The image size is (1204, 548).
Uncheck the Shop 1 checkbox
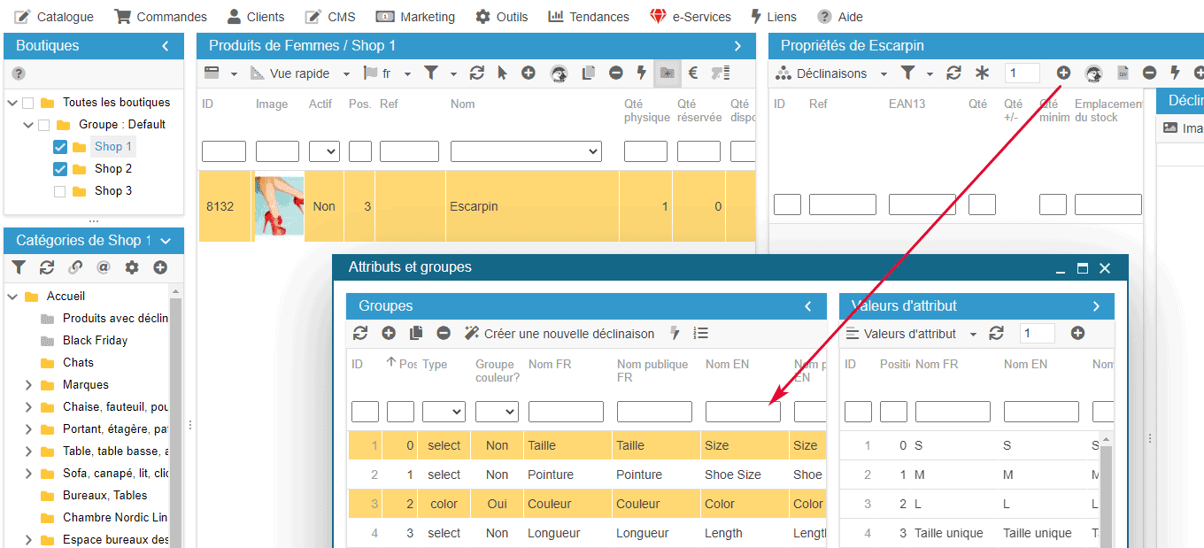60,147
